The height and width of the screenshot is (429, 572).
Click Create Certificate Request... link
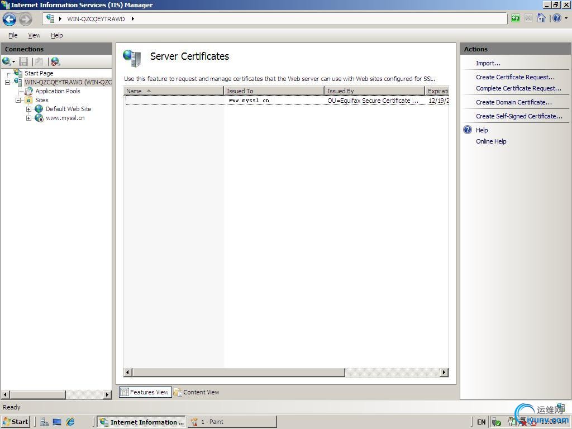(515, 77)
